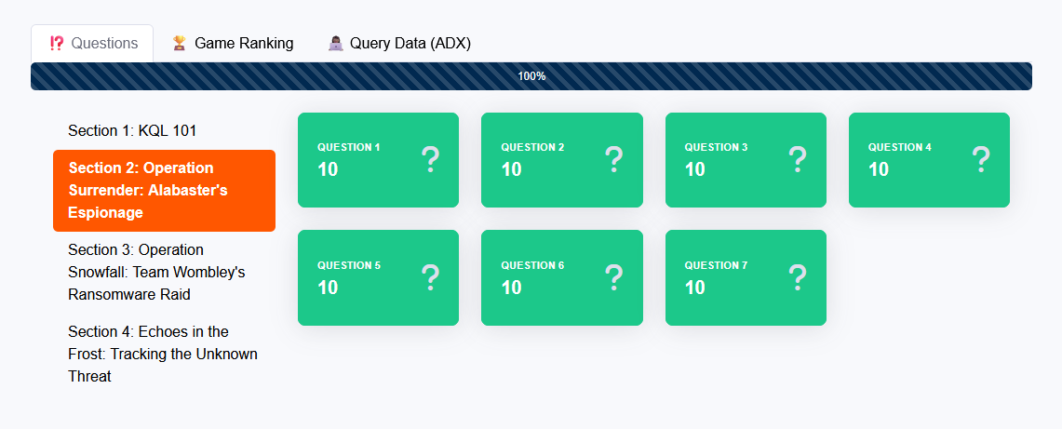This screenshot has width=1062, height=429.
Task: Click the question mark icon on Question 6
Action: [613, 277]
